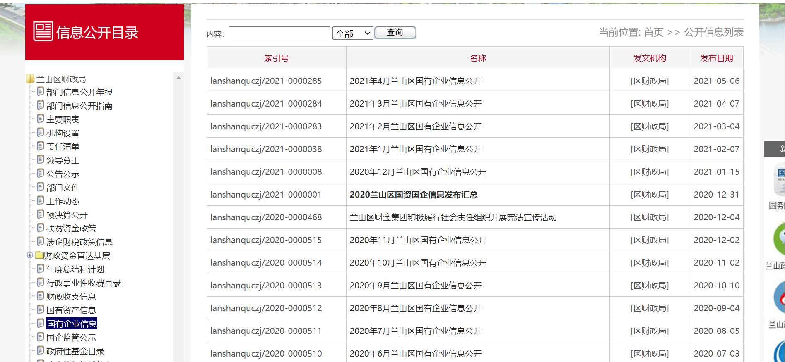785x362 pixels.
Task: Click the document icon beside 政府性基金目录
Action: coord(40,350)
